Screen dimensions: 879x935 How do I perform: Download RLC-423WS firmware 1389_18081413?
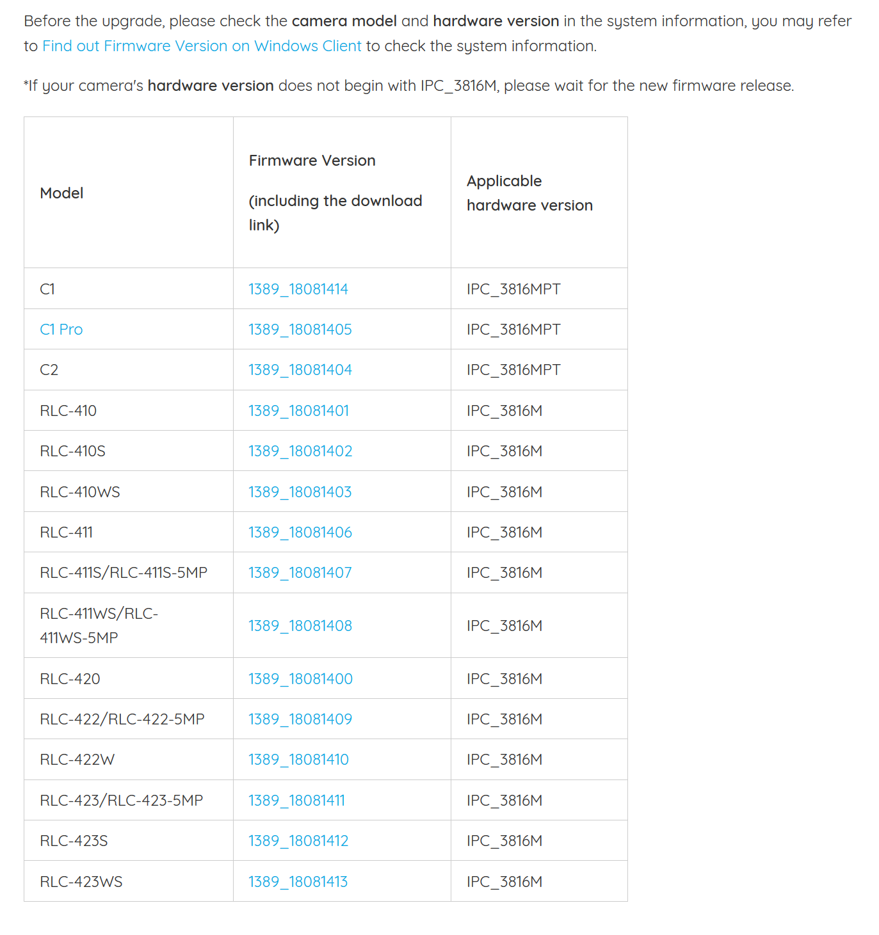click(298, 882)
